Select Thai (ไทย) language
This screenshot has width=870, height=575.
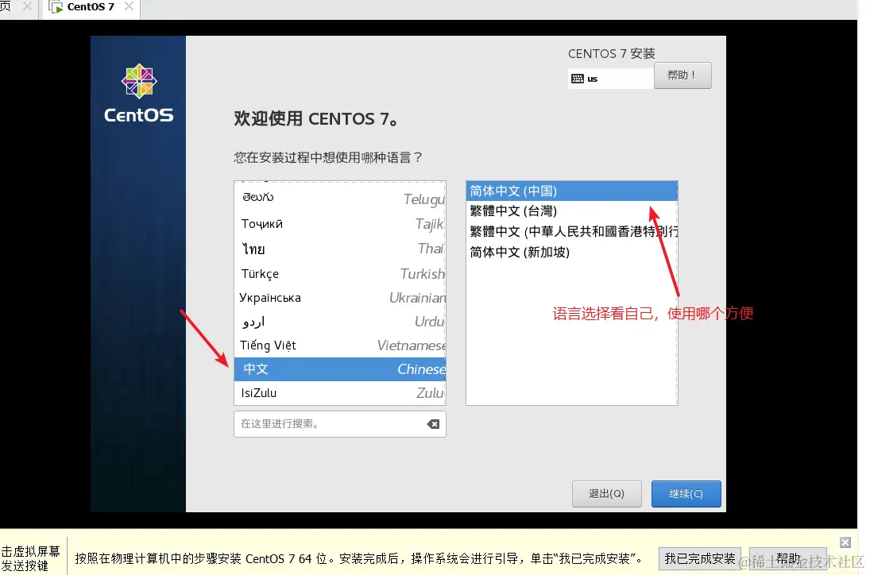[339, 249]
